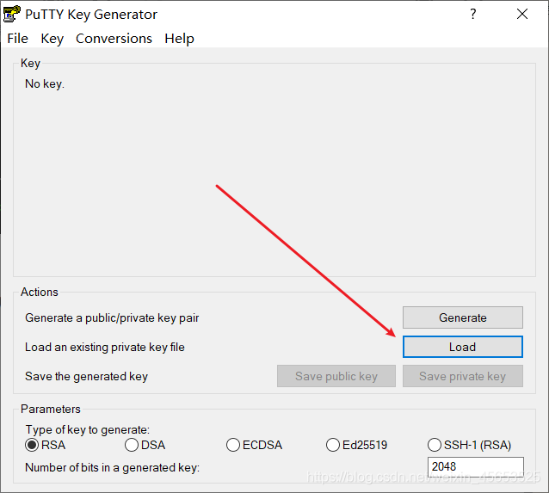Open the Conversions menu
This screenshot has height=493, width=549.
(x=114, y=39)
